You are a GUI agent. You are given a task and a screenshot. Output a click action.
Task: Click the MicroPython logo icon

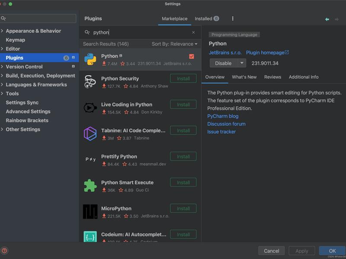[90, 212]
